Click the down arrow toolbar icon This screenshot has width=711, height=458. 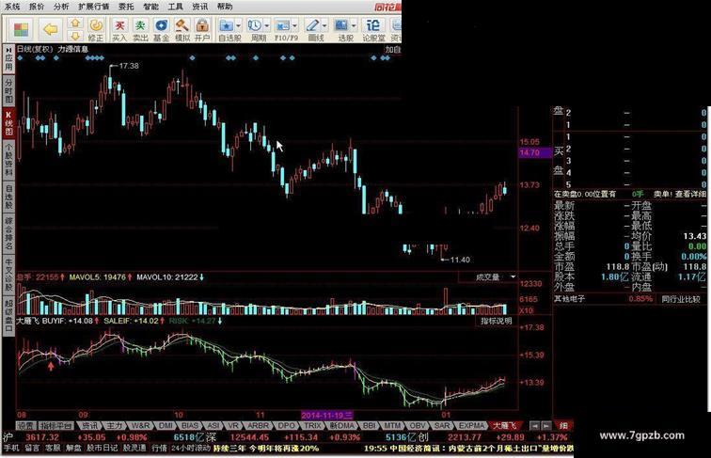pyautogui.click(x=75, y=36)
